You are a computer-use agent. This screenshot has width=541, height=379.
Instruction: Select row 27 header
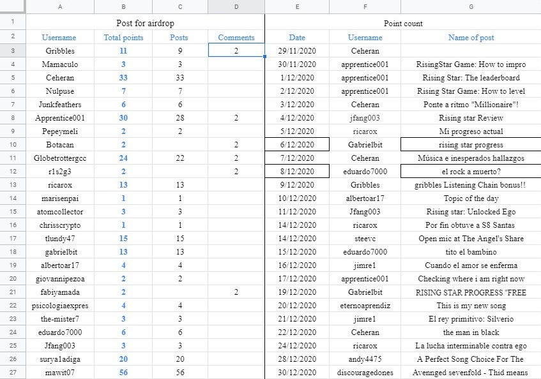coord(13,373)
